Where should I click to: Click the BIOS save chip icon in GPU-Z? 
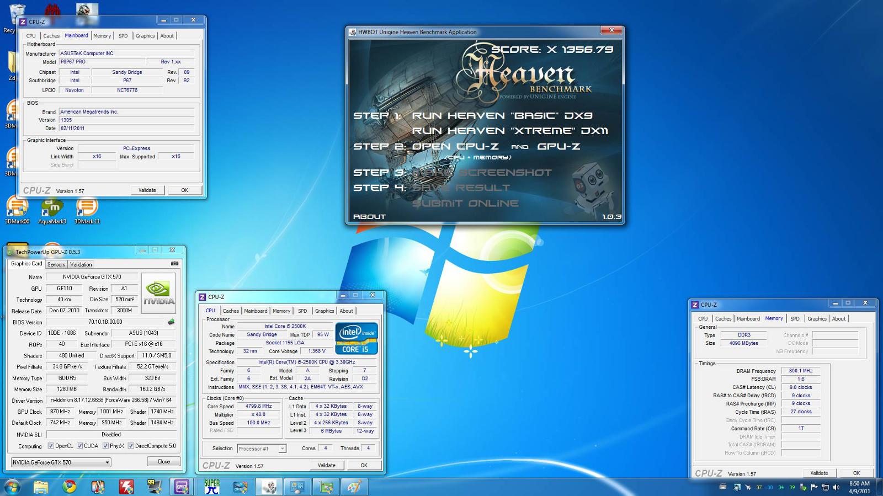click(171, 322)
